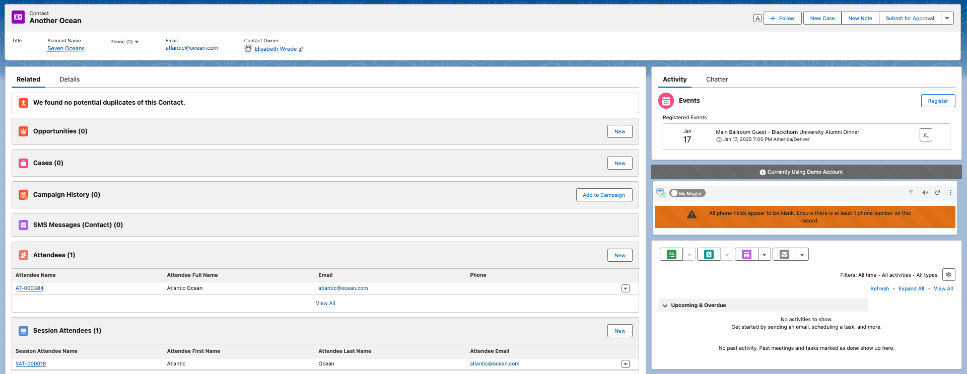The image size is (967, 374).
Task: Open dropdown next to the new task button
Action: [689, 255]
